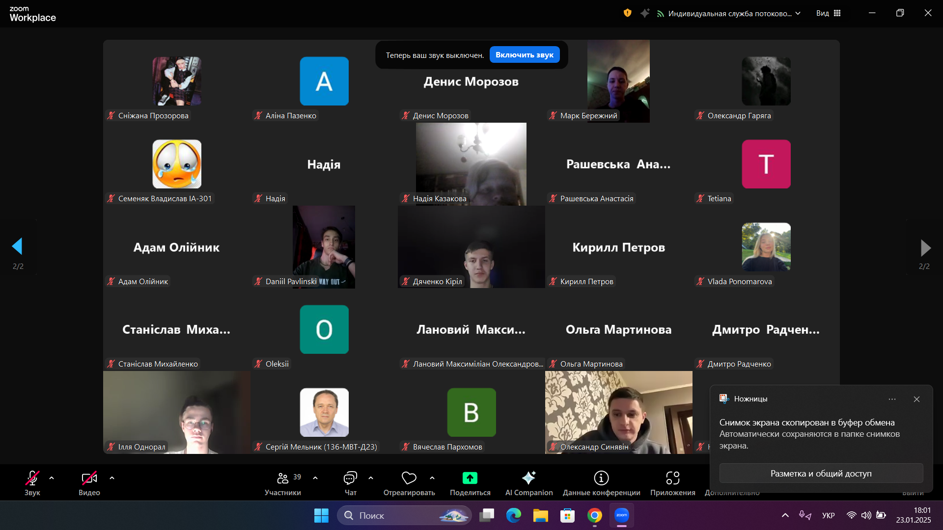The image size is (943, 530).
Task: Click the Windows taskbar Поиск search field
Action: (404, 515)
